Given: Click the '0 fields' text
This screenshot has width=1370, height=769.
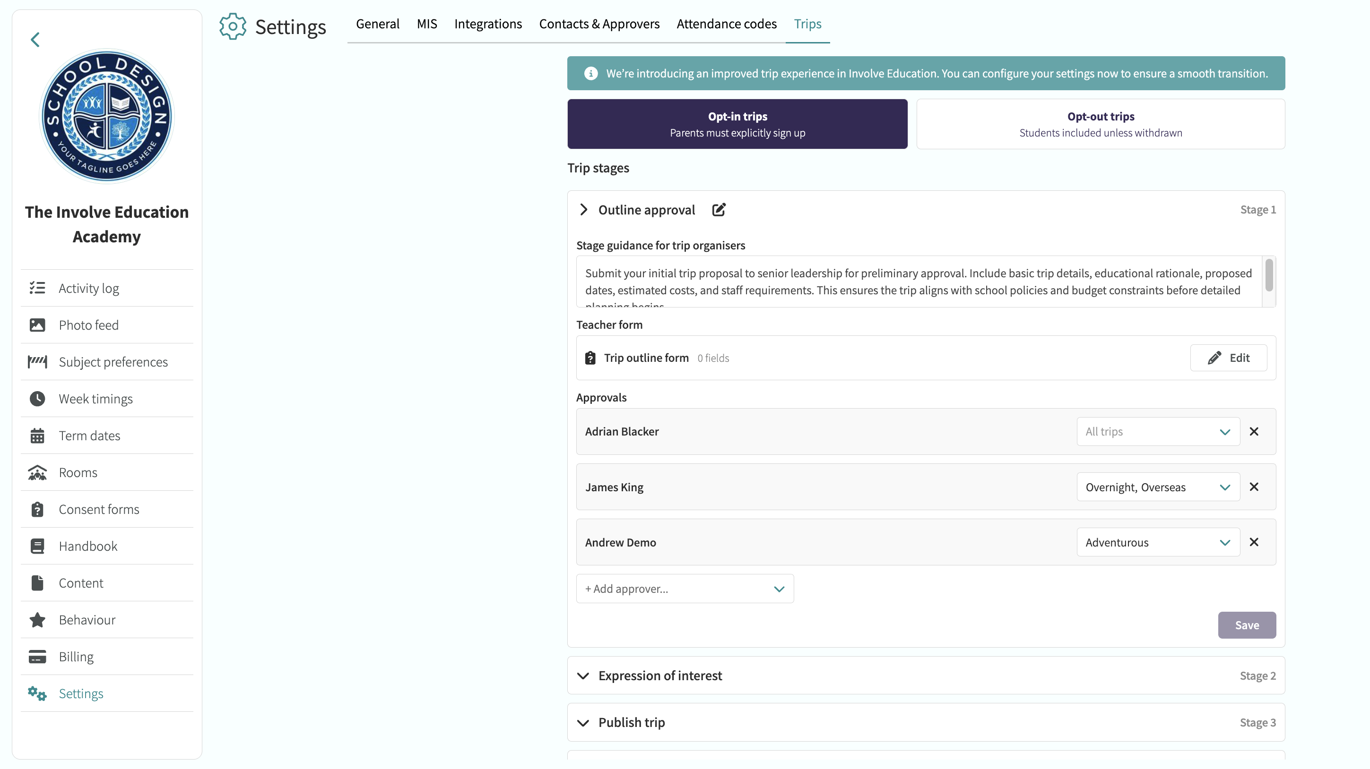Looking at the screenshot, I should (x=713, y=358).
